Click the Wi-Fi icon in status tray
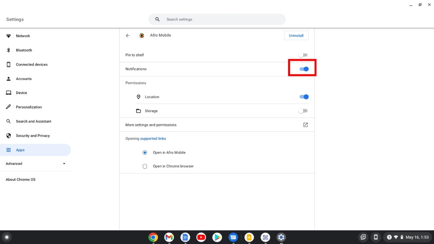The image size is (434, 244). click(x=396, y=237)
